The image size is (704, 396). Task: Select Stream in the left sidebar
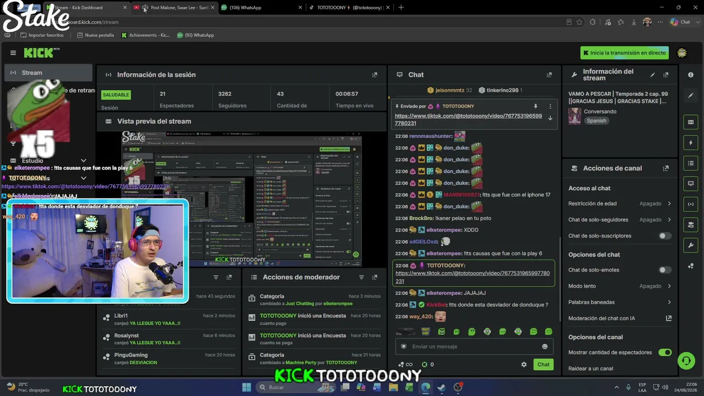[x=48, y=73]
